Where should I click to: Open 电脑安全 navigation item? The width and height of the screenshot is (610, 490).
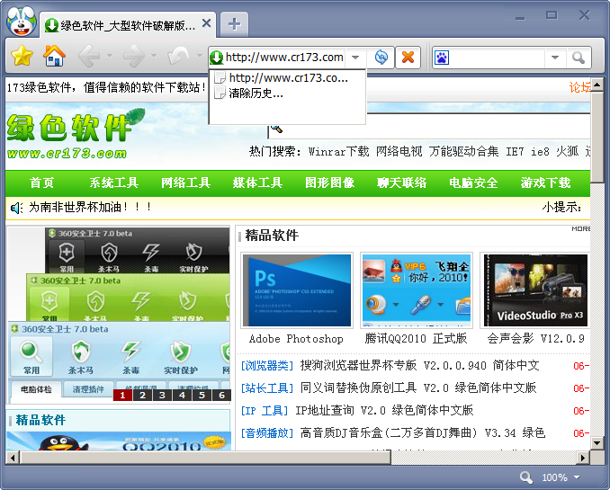pos(473,183)
